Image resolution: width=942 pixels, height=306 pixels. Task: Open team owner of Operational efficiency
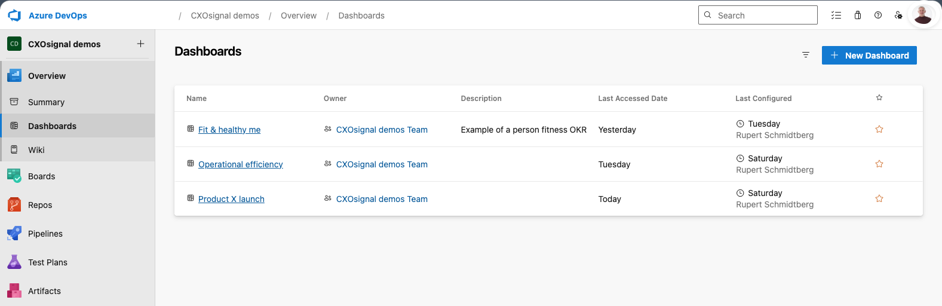click(382, 164)
